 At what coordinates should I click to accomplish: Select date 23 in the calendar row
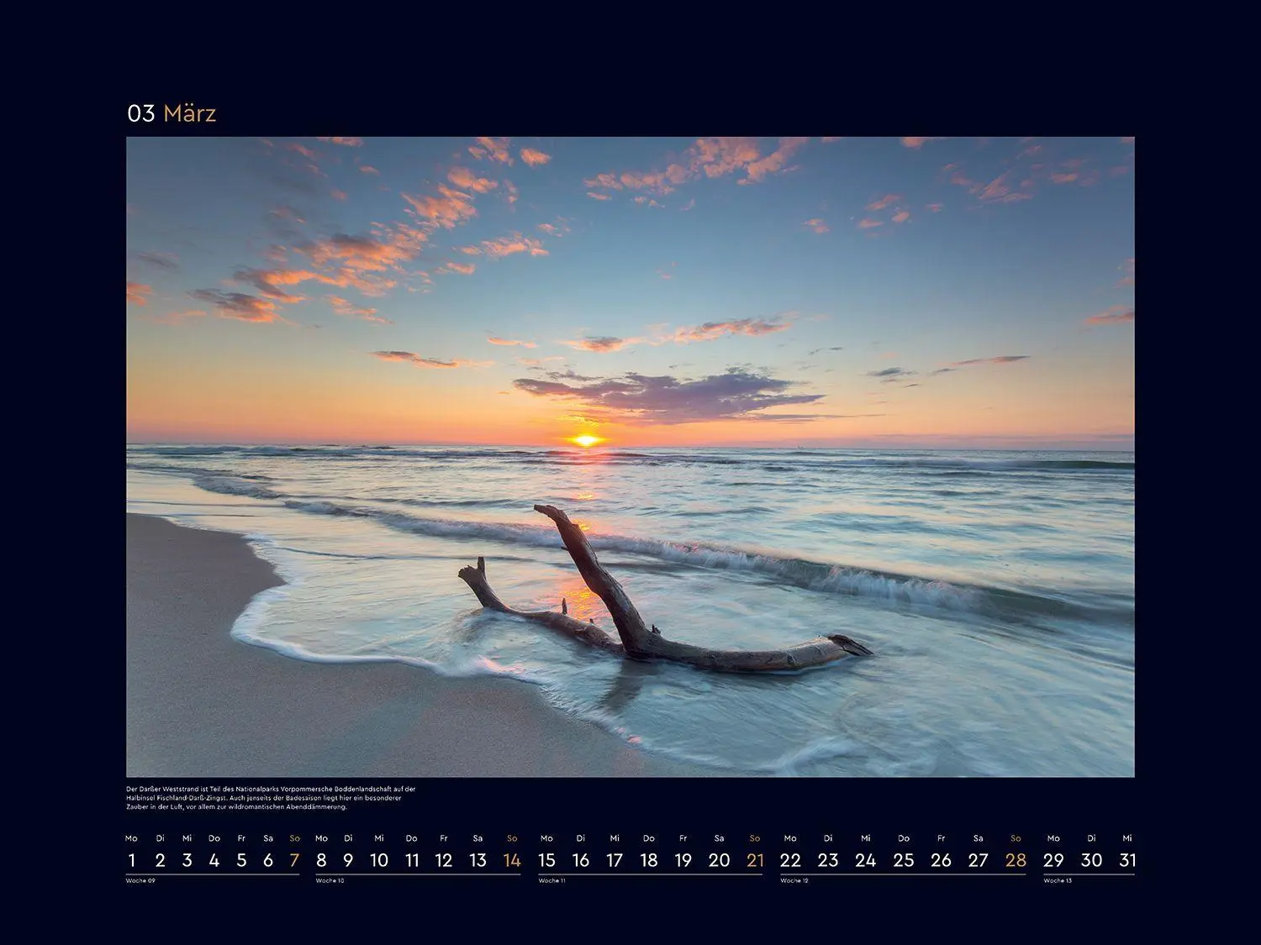coord(828,860)
